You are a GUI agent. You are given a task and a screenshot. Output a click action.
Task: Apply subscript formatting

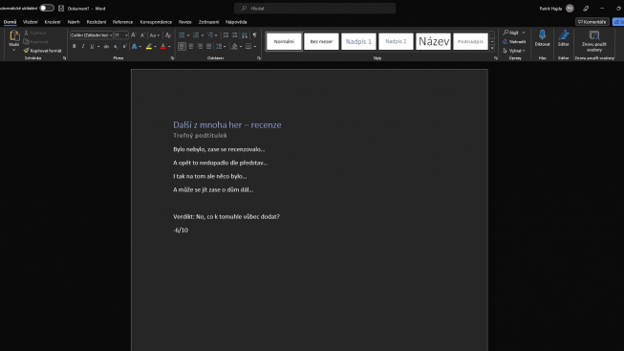point(116,47)
